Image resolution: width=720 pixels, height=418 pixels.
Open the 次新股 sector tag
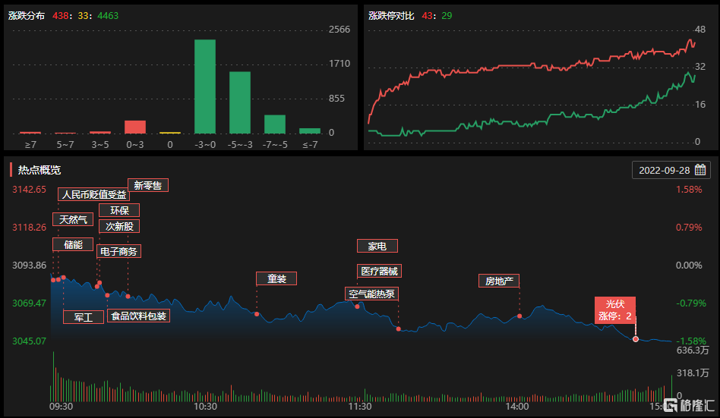[x=119, y=226]
